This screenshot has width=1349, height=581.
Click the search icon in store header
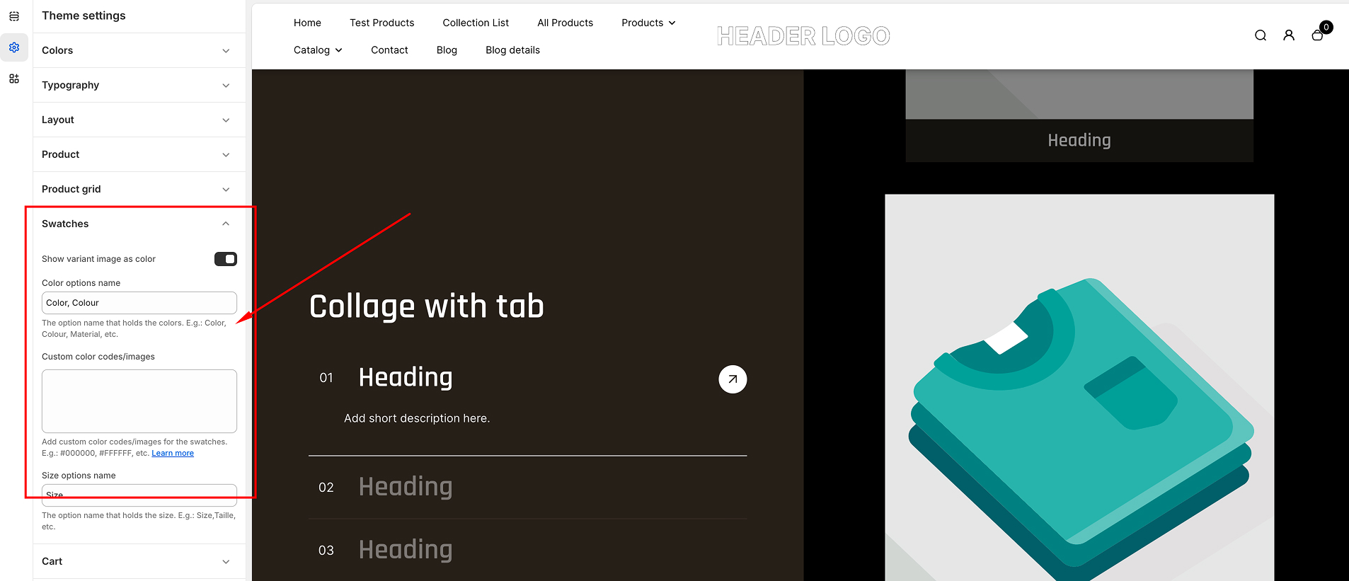(1261, 35)
